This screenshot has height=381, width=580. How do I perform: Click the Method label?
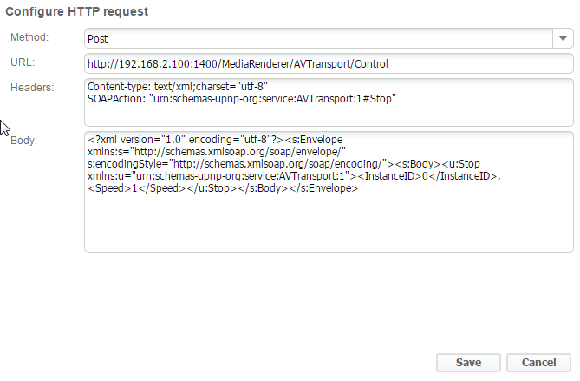click(29, 37)
